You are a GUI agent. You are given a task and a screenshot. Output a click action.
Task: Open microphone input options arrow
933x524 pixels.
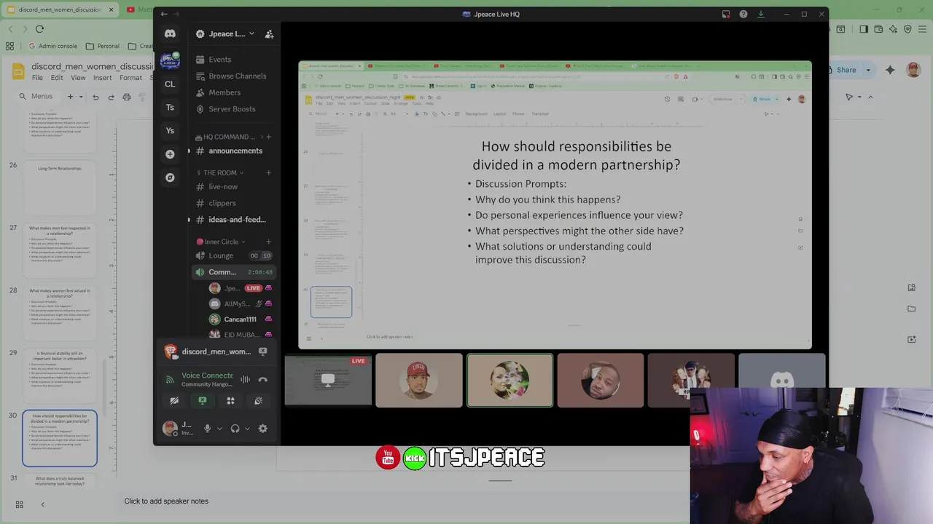click(219, 429)
